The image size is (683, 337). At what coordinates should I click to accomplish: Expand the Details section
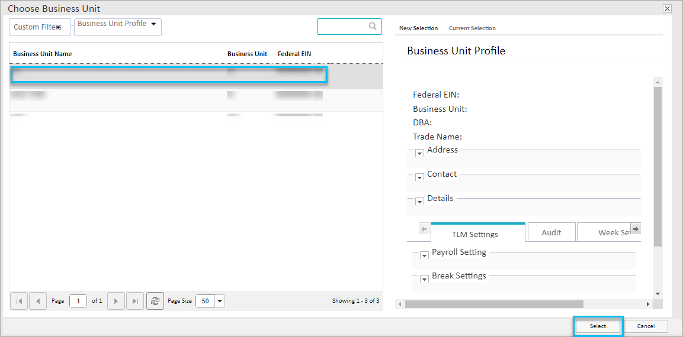click(419, 202)
